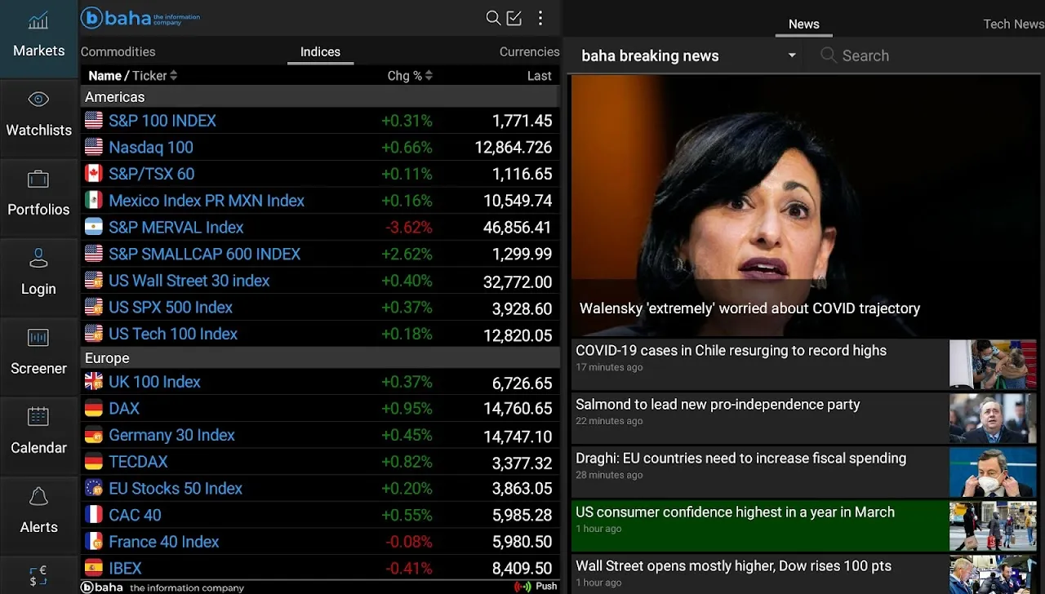The image size is (1045, 594).
Task: Open baha breaking news source dropdown
Action: click(x=688, y=55)
